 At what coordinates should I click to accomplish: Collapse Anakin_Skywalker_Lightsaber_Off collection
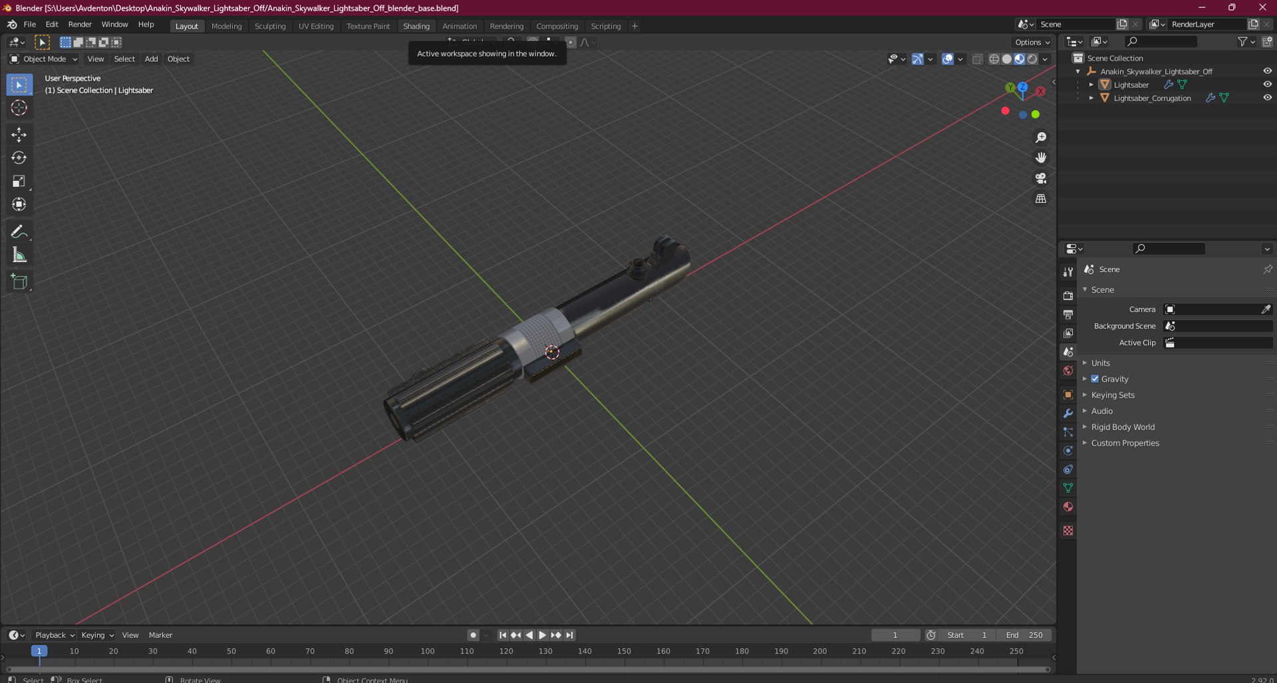pyautogui.click(x=1077, y=71)
